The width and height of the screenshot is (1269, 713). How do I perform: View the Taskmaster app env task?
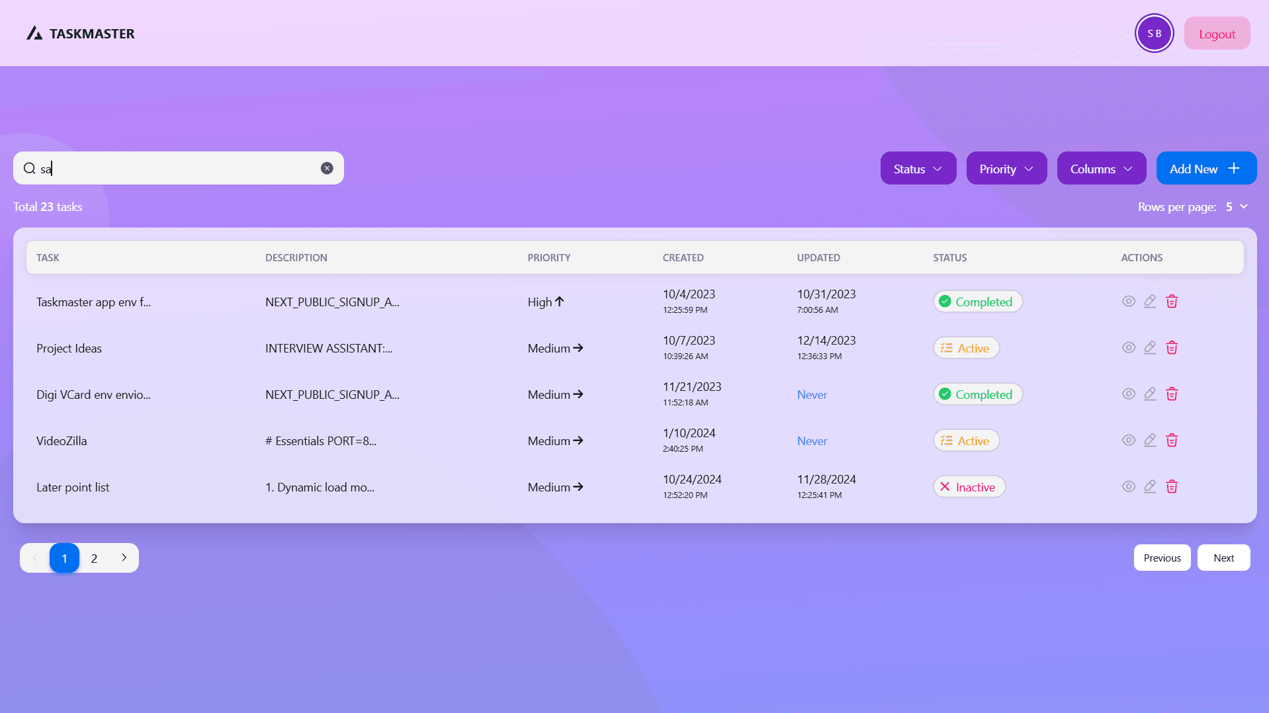click(1129, 302)
